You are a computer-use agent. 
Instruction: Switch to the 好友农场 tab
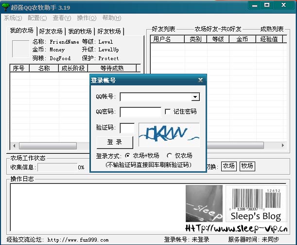(51, 32)
